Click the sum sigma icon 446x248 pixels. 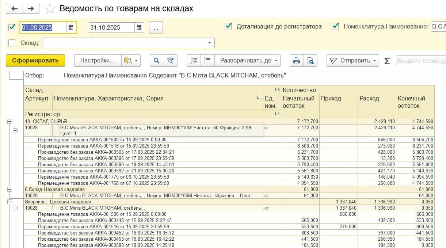[x=387, y=61]
